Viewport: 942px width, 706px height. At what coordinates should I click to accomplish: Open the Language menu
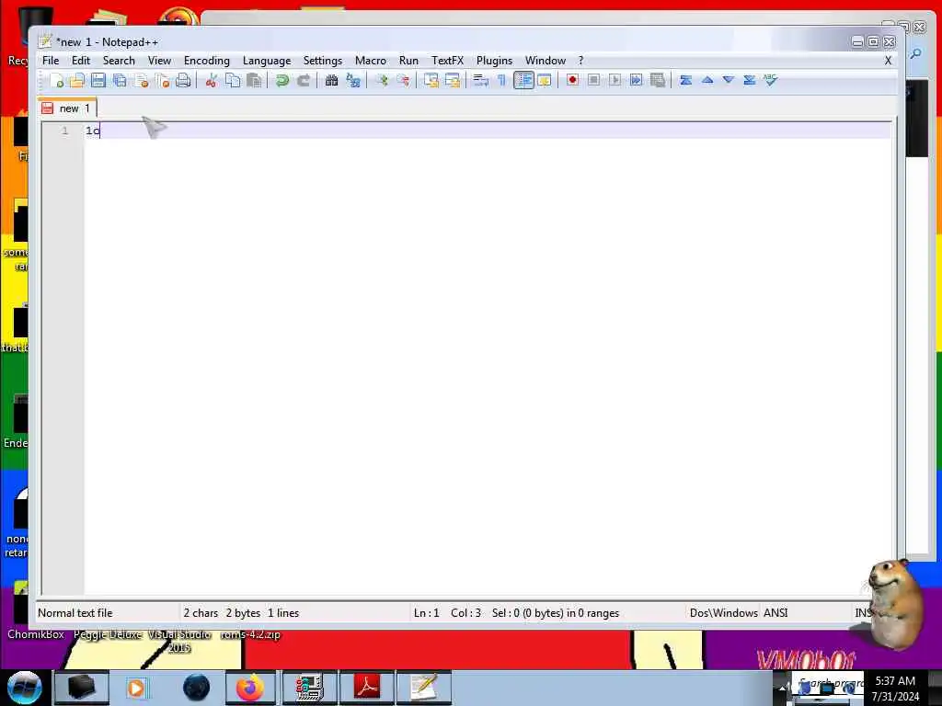point(267,61)
